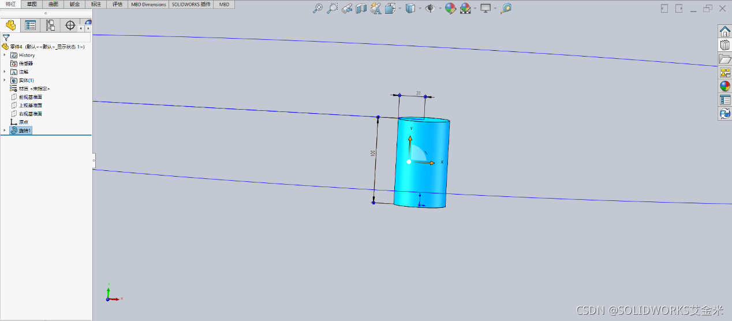This screenshot has width=732, height=321.
Task: Expand the History folder
Action: point(5,55)
